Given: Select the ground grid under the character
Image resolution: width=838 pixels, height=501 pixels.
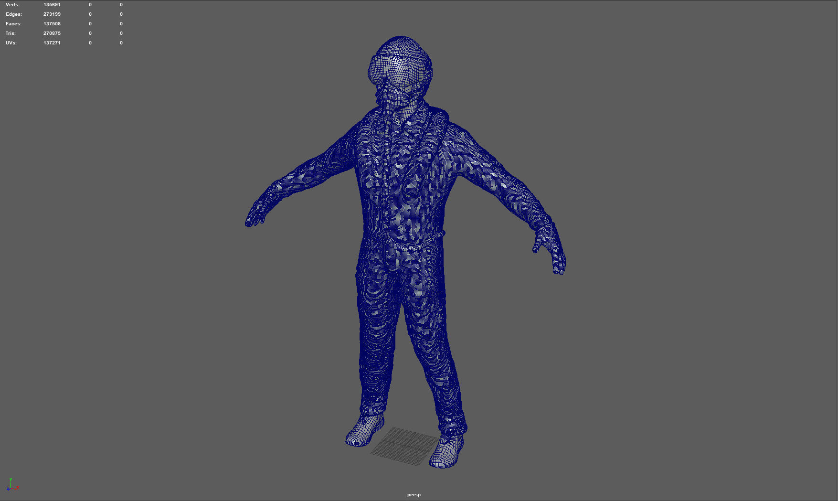Looking at the screenshot, I should (404, 446).
